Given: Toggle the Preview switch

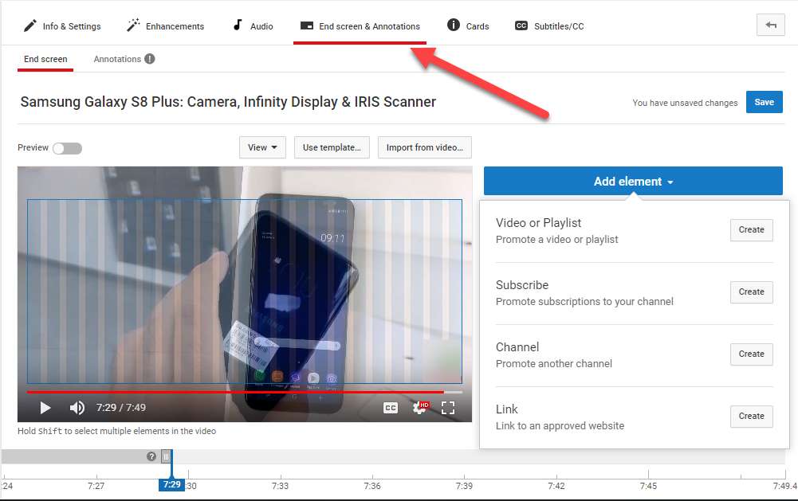Looking at the screenshot, I should 67,148.
